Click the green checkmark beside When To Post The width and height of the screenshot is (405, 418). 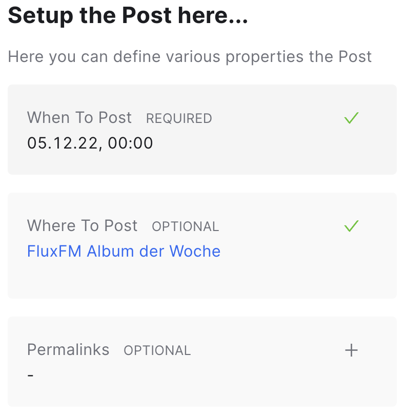tap(351, 118)
